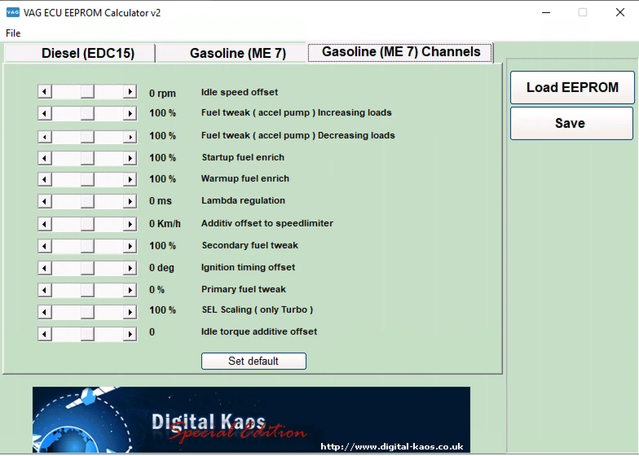The width and height of the screenshot is (639, 456).
Task: Decrease Ignition timing offset with left arrow
Action: pos(45,268)
